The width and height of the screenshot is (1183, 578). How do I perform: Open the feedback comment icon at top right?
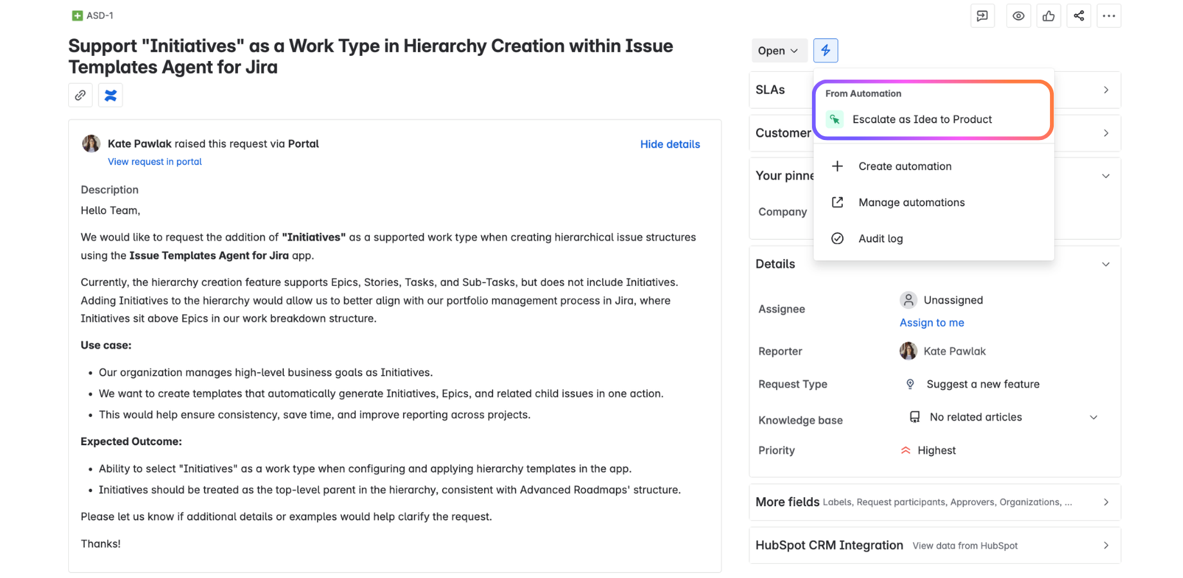click(982, 16)
